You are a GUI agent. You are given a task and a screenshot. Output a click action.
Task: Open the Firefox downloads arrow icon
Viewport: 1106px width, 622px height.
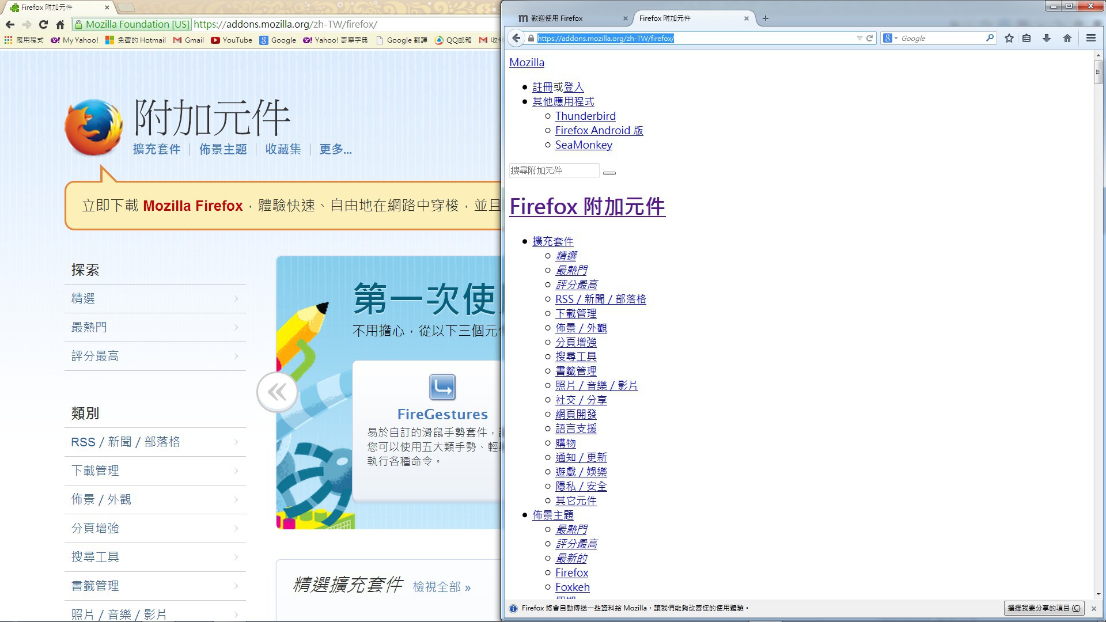coord(1047,38)
